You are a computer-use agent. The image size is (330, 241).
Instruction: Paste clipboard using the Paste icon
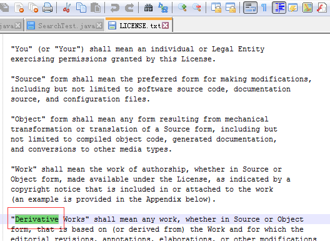(96, 8)
